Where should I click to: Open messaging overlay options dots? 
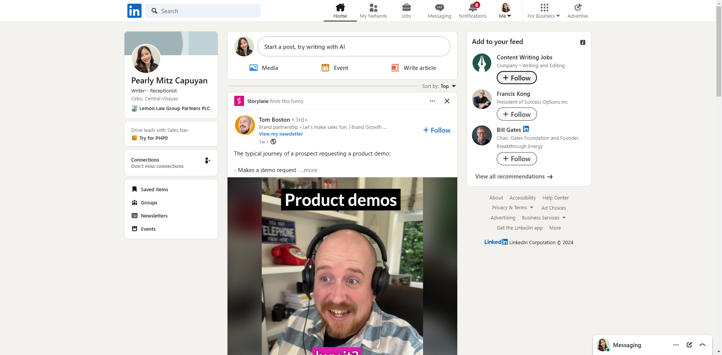[x=676, y=345]
